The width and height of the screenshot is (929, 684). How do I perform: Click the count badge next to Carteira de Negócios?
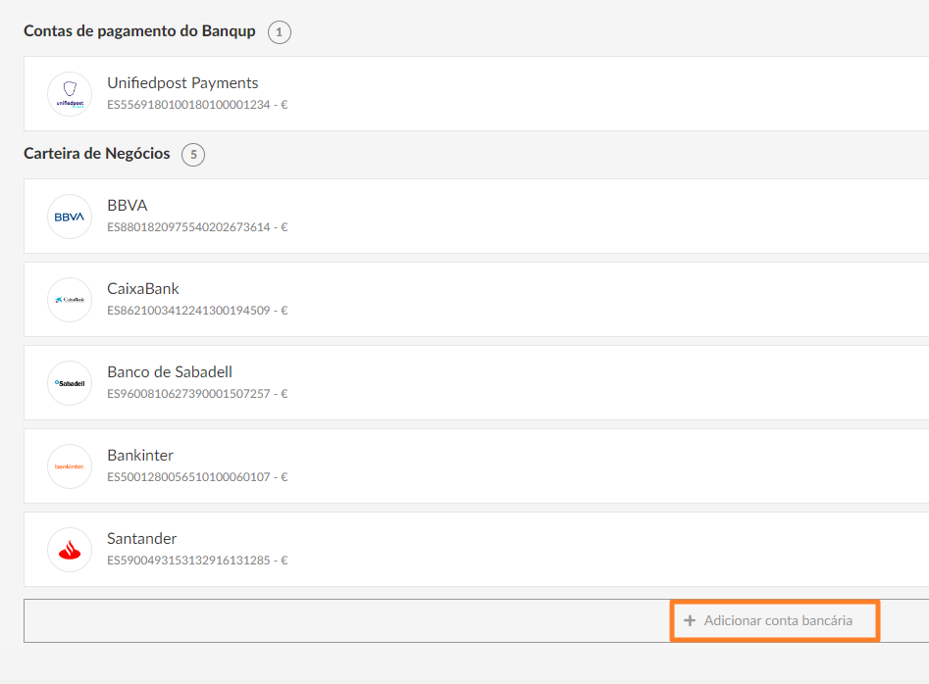193,155
